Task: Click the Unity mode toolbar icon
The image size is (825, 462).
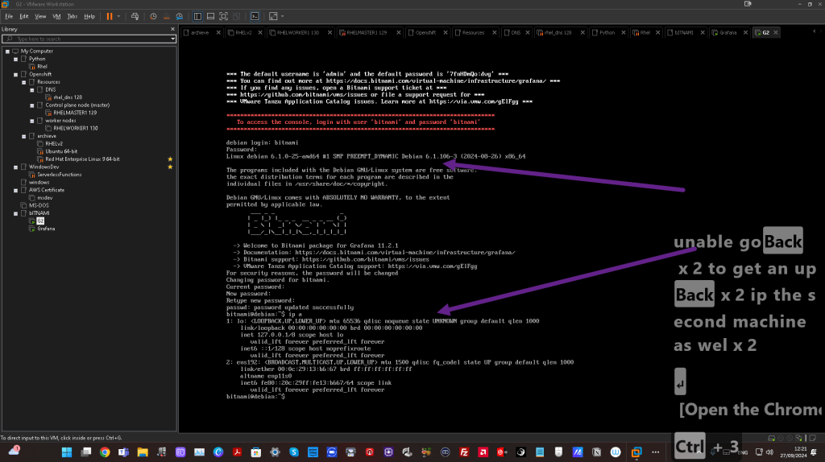Action: point(237,16)
